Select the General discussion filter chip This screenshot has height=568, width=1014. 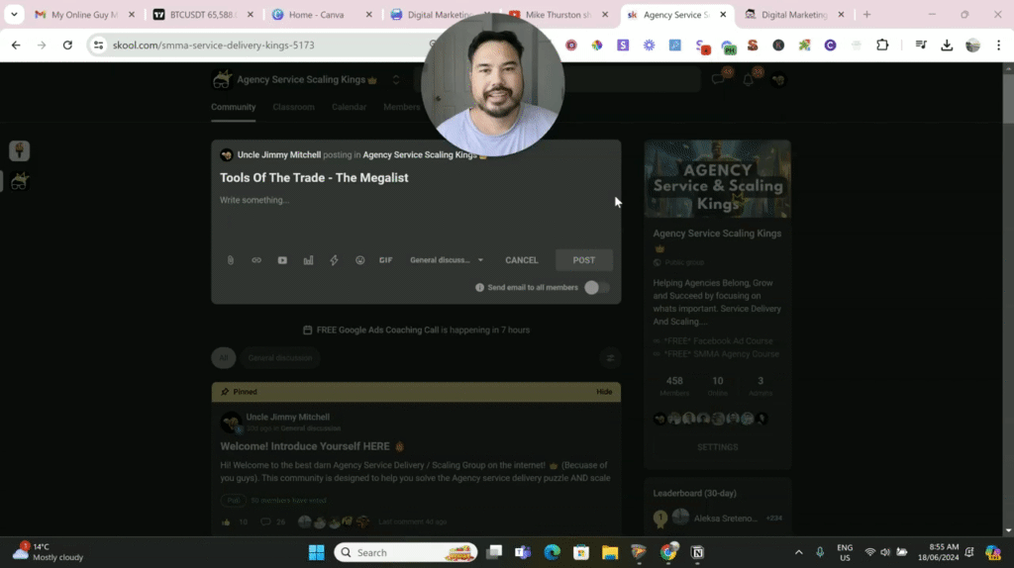[x=280, y=358]
